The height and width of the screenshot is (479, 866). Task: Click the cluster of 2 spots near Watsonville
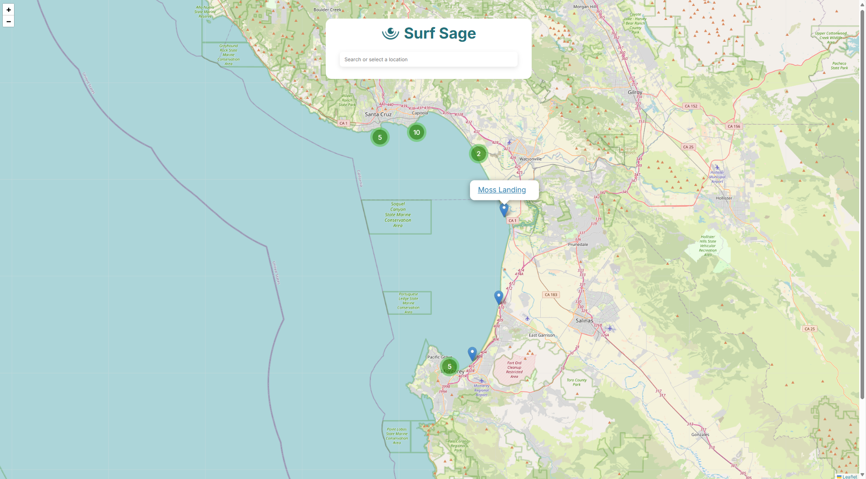478,154
